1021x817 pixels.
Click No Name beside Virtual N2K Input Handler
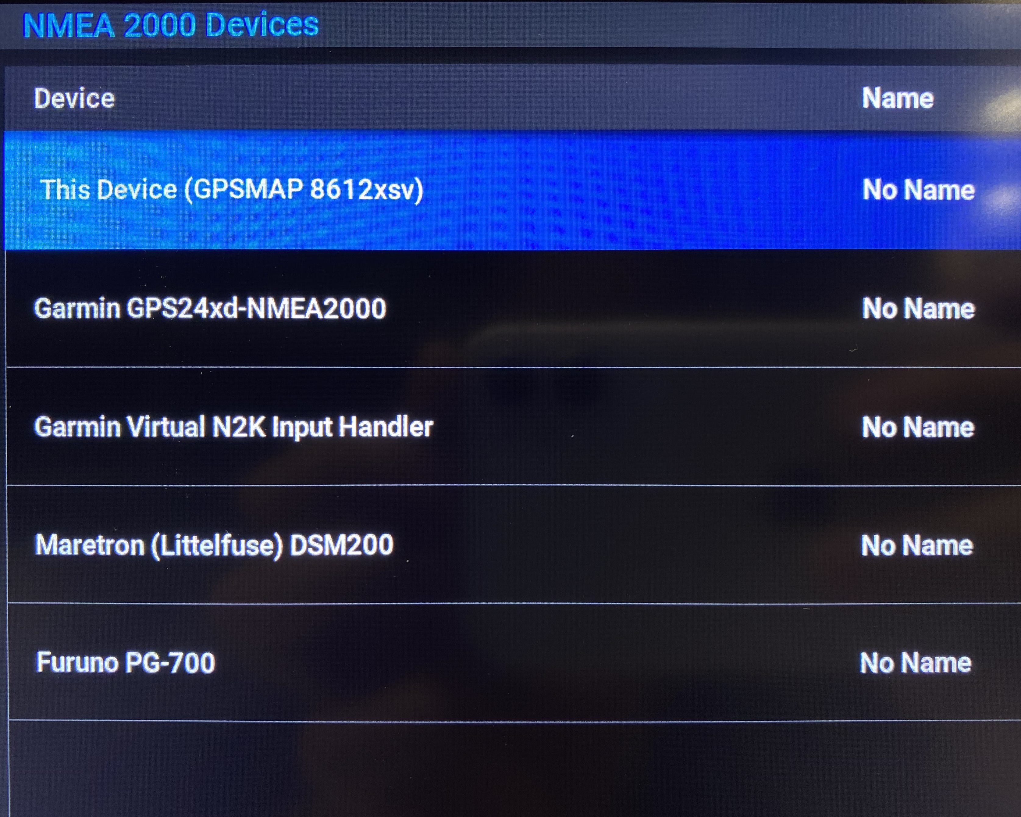click(918, 427)
